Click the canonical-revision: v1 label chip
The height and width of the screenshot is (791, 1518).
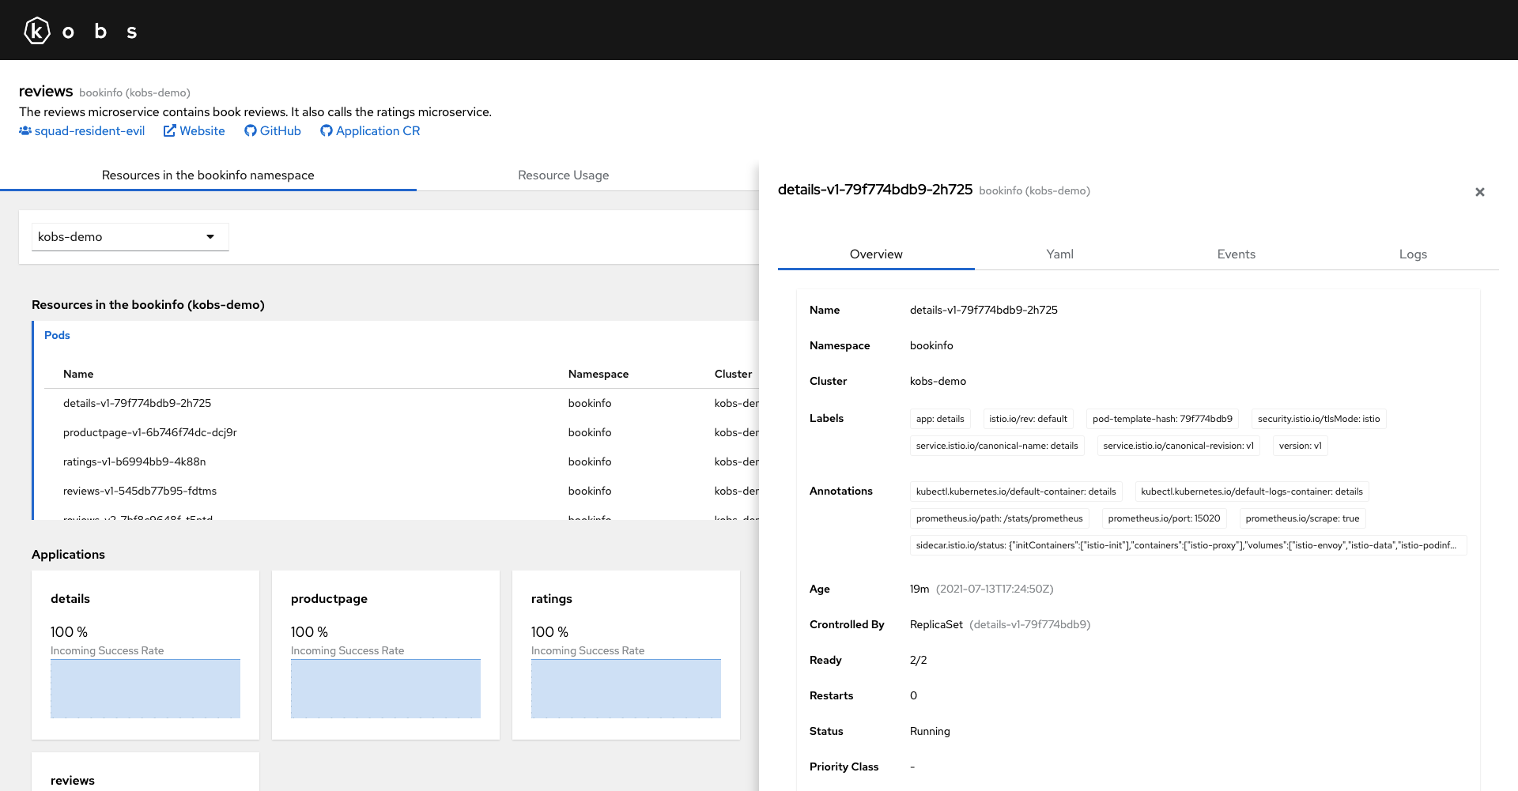[x=1178, y=446]
